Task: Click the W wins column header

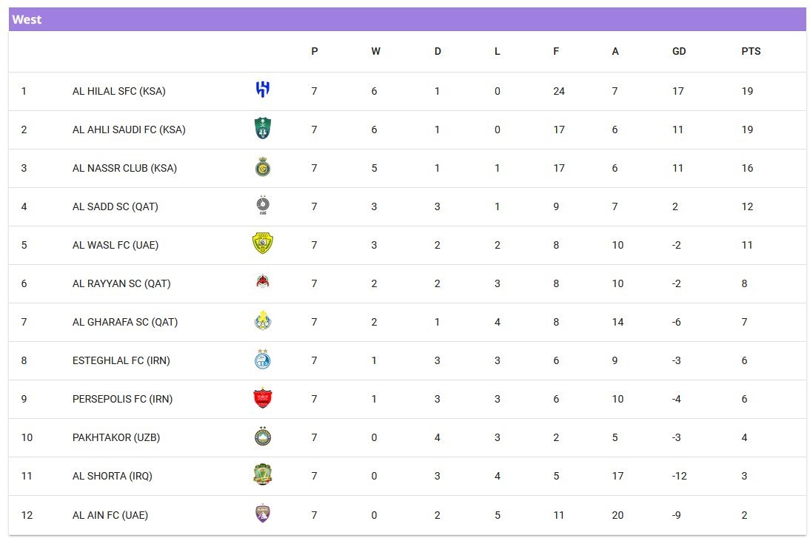Action: coord(375,52)
